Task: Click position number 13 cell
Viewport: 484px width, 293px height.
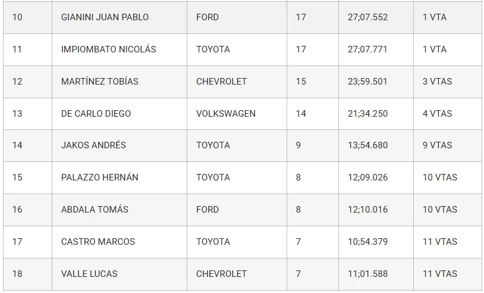Action: [x=17, y=114]
